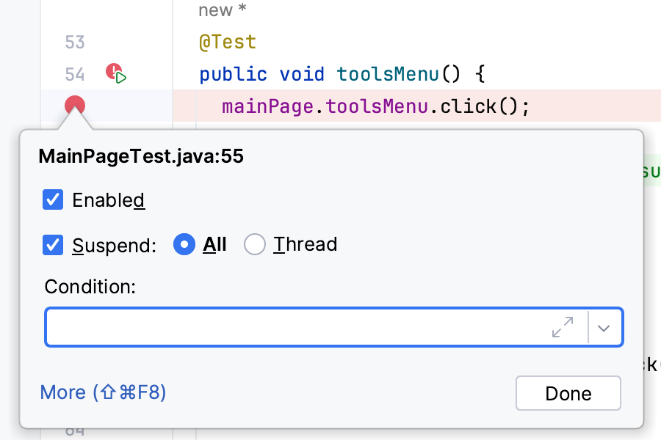Click the mainPage identifier in the code
Screen dimensions: 661x440
click(268, 107)
